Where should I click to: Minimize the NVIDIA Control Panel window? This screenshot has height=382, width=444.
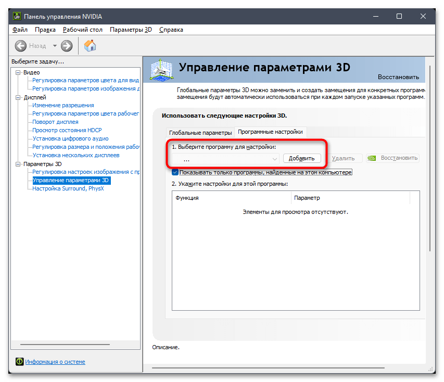pyautogui.click(x=376, y=17)
